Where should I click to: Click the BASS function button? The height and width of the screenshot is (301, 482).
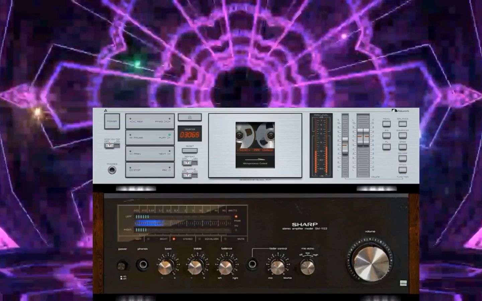point(403,147)
